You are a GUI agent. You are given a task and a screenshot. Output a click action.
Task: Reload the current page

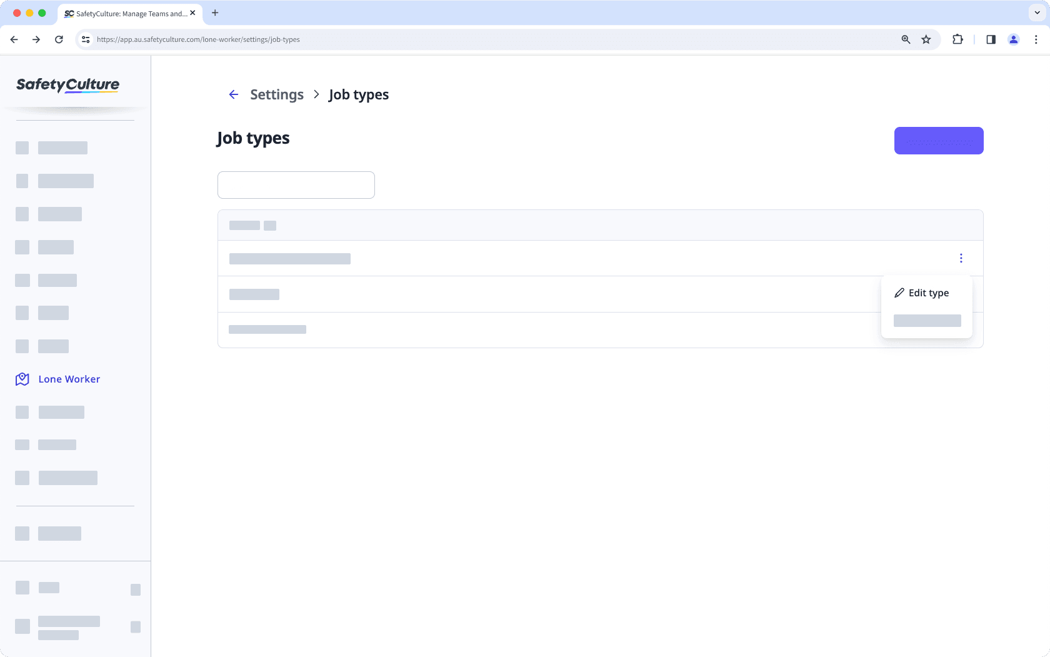pyautogui.click(x=59, y=39)
